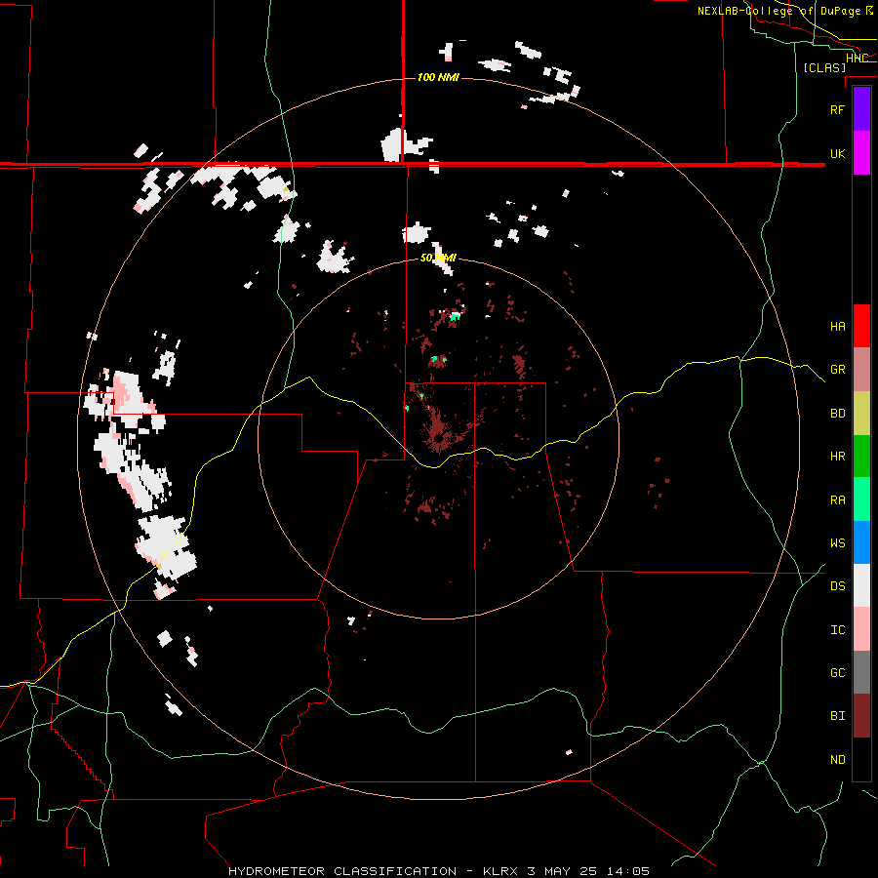Click the KLRX radar site identifier

[500, 871]
